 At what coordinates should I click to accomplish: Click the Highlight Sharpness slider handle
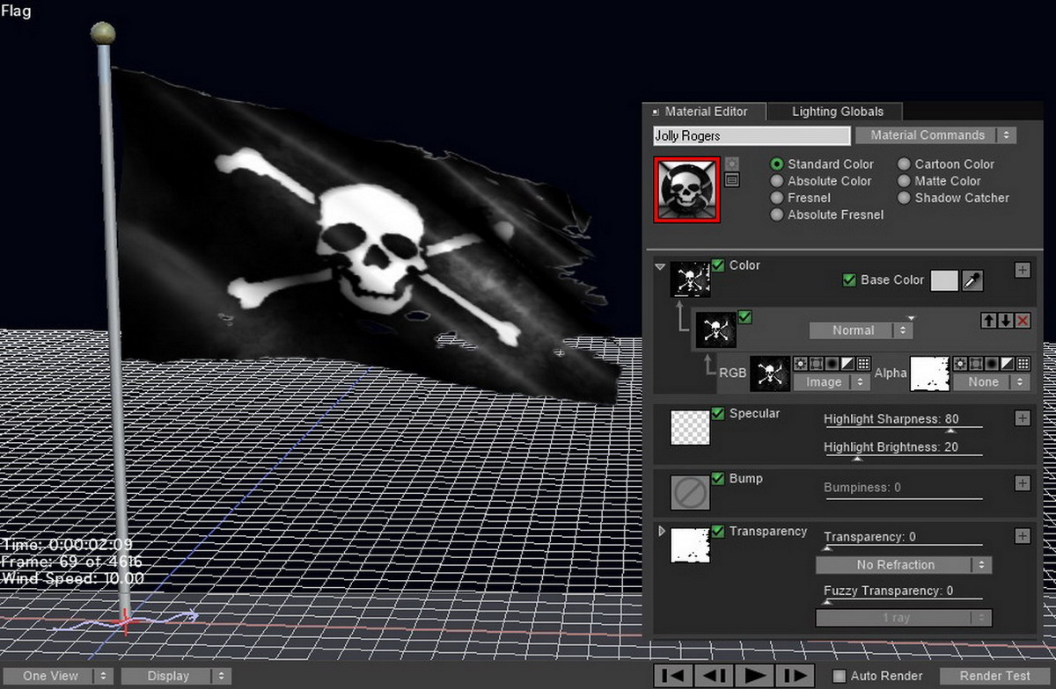tap(950, 431)
